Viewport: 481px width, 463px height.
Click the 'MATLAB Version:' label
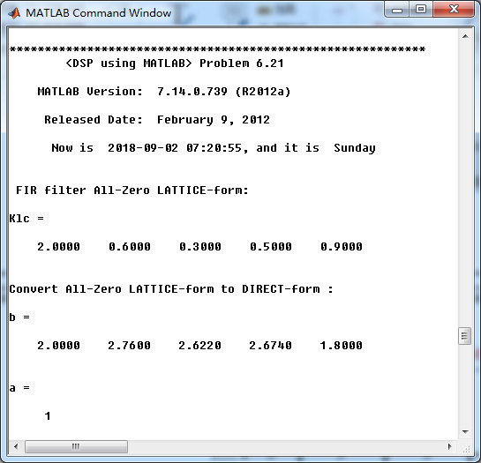(90, 92)
